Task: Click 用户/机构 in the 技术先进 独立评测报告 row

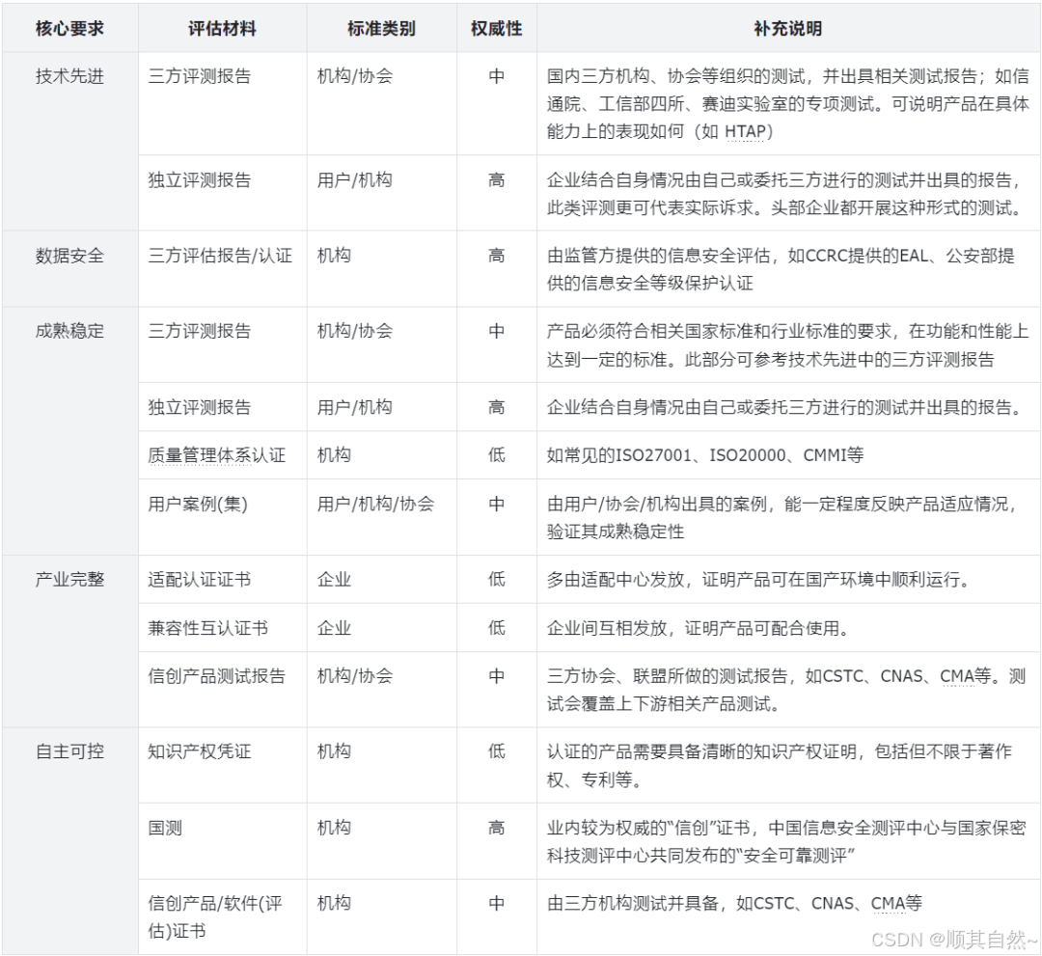Action: 355,180
